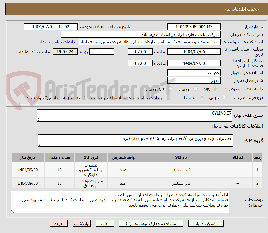Click the تعداد / مقدار column header
The height and width of the screenshot is (233, 268).
59,157
